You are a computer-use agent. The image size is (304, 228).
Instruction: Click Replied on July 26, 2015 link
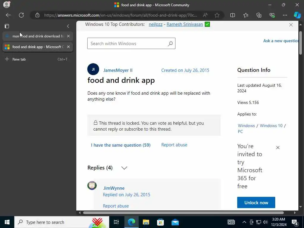[x=126, y=195]
